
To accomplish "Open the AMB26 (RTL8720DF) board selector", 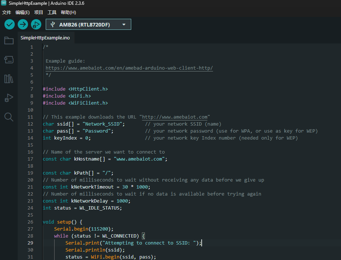I will point(88,24).
